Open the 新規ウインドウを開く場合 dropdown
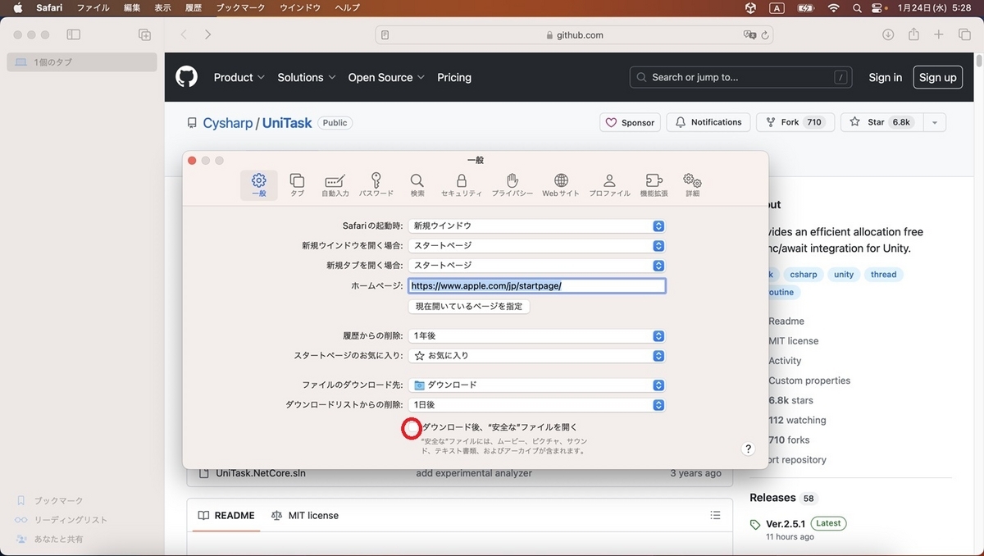This screenshot has height=556, width=984. click(536, 245)
